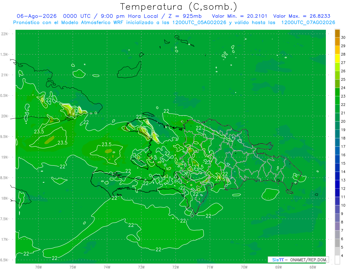
Task: Click initialization time "1200UTC_05AGO2026"
Action: coord(200,23)
